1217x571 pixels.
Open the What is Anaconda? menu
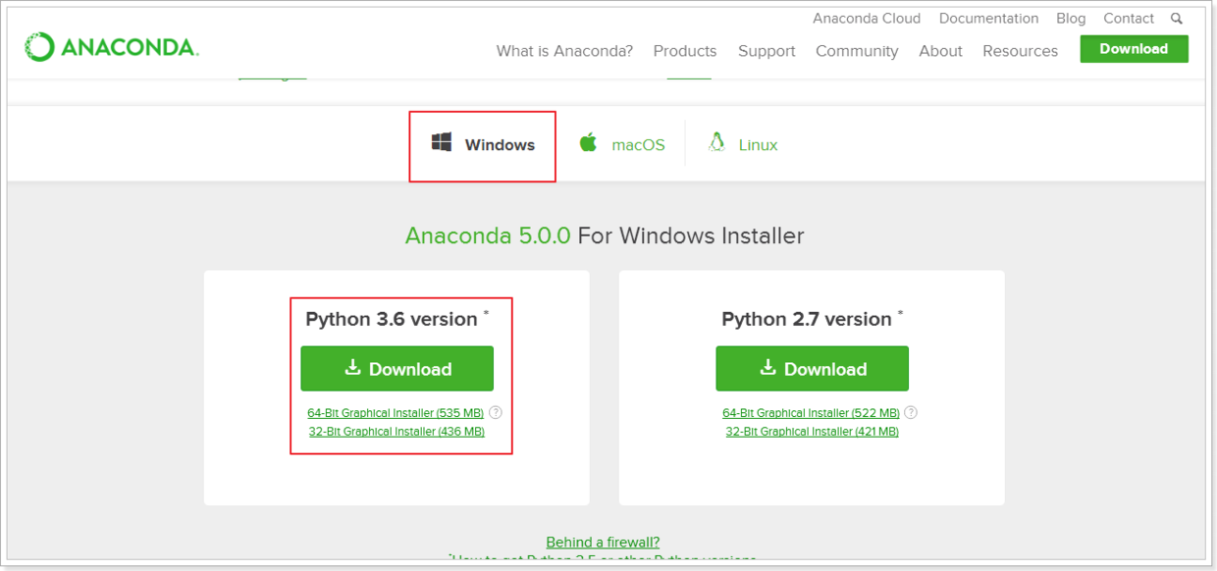coord(564,51)
